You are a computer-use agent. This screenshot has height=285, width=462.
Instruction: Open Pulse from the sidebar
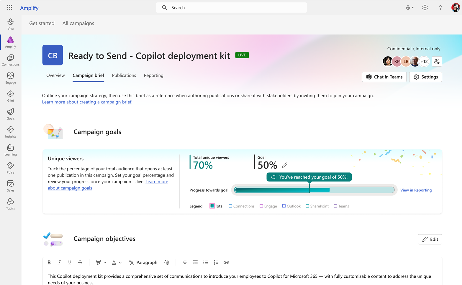coord(11,168)
